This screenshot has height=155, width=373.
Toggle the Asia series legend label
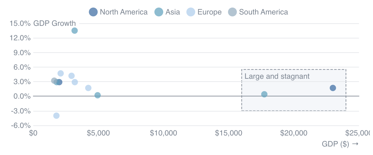172,12
